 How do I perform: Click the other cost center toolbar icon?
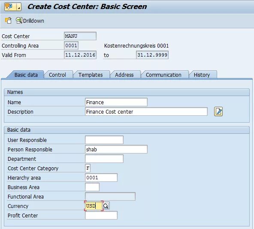coord(9,21)
